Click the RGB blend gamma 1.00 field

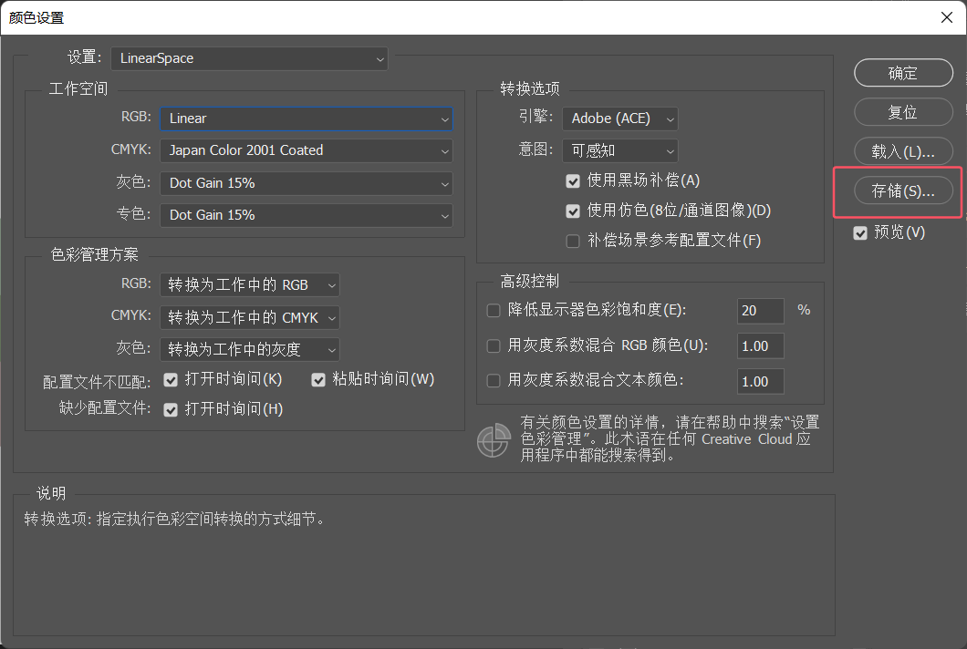[761, 345]
